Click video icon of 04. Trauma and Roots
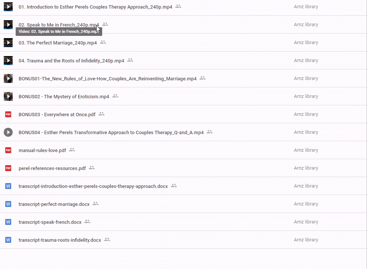 8,61
